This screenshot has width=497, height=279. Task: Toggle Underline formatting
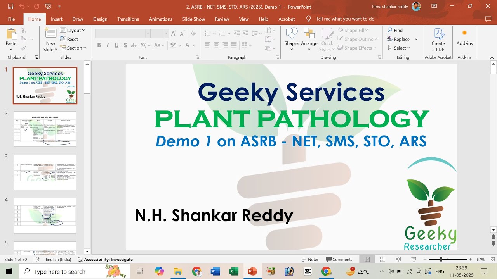point(116,45)
